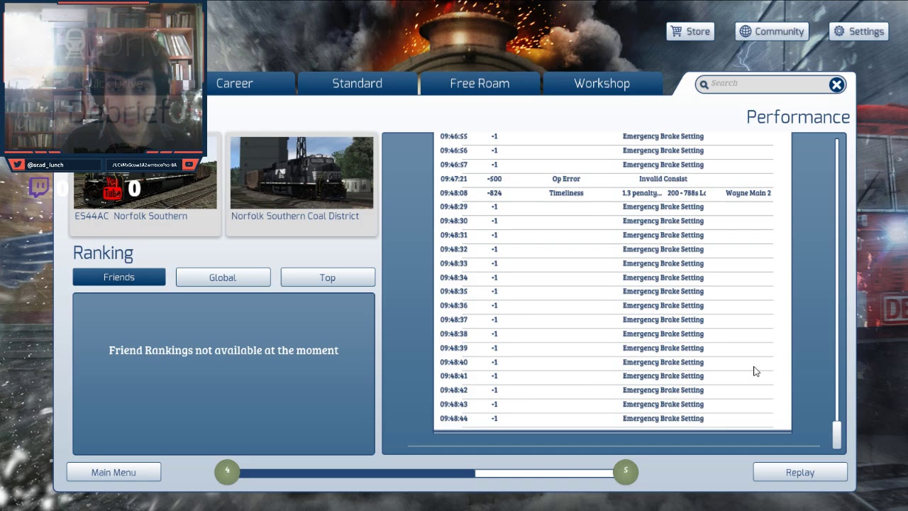Select the ES44AC Norfolk Southern thumbnail

145,185
